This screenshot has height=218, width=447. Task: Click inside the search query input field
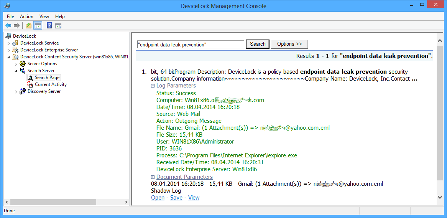tap(191, 44)
